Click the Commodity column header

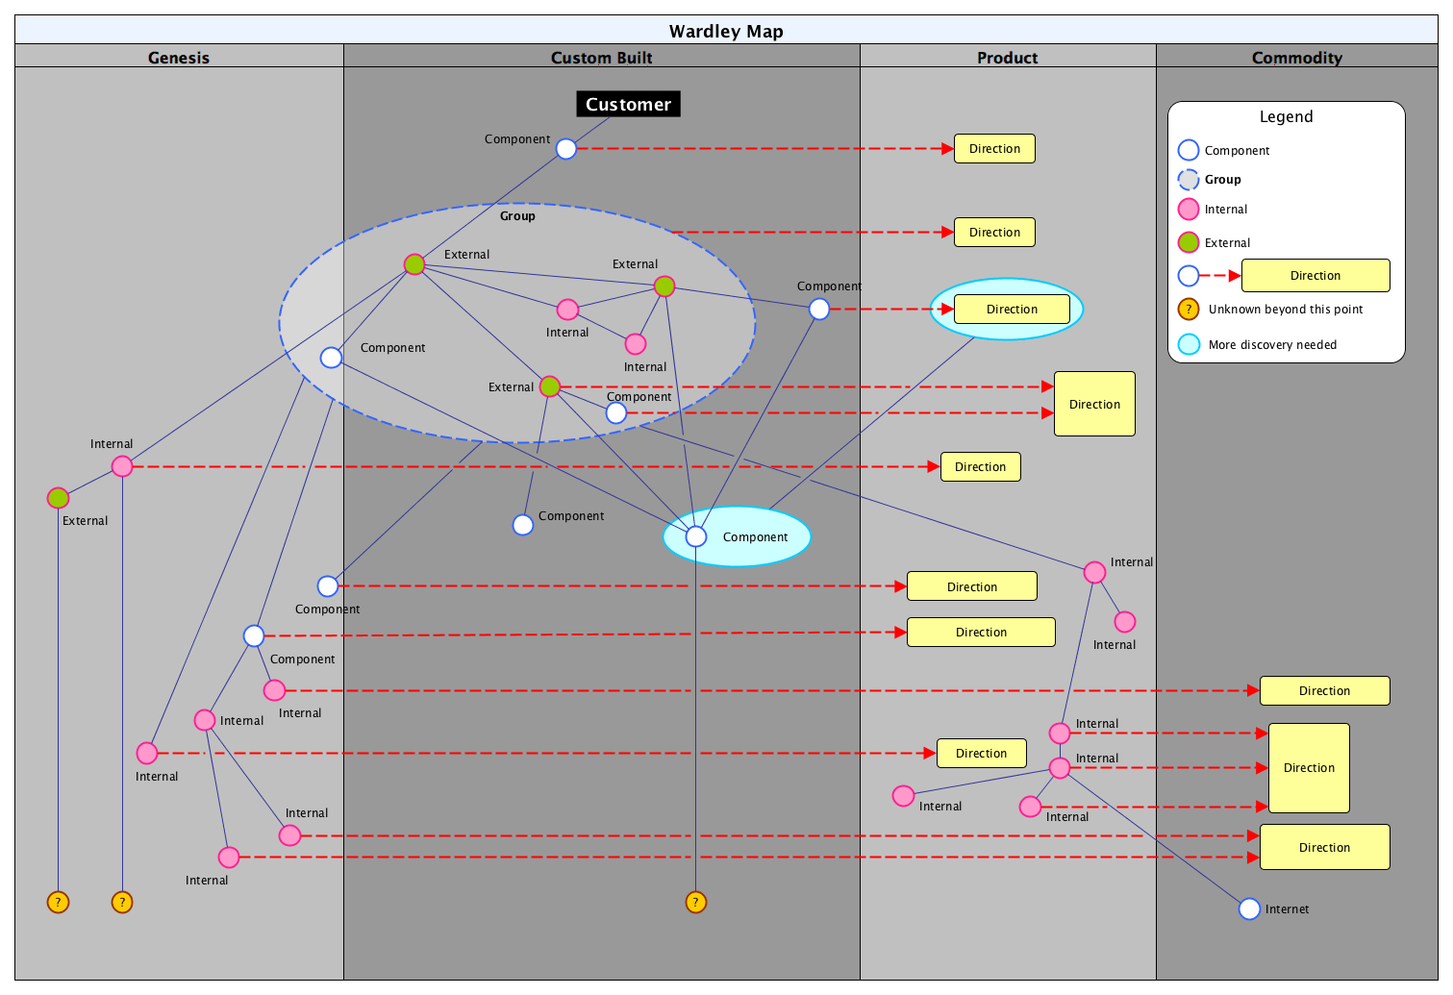tap(1297, 58)
